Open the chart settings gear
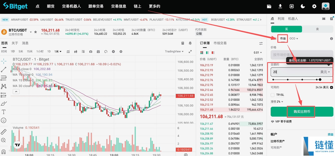The height and width of the screenshot is (156, 335). click(x=121, y=52)
